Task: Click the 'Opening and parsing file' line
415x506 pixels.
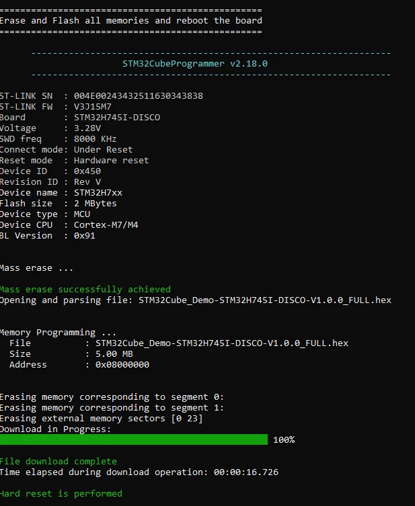Action: pos(195,300)
